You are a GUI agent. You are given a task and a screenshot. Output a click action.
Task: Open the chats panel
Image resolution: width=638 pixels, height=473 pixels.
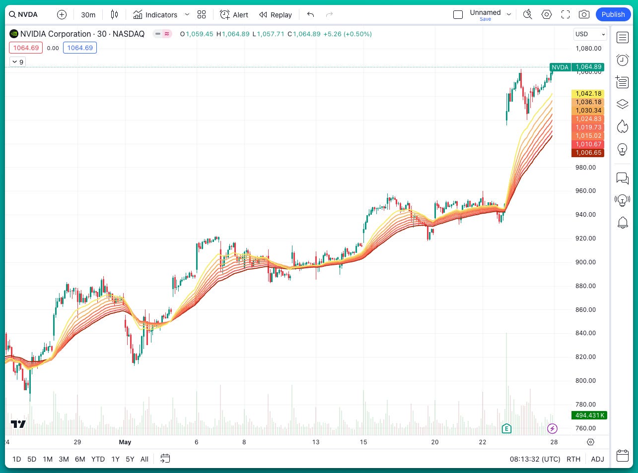[x=623, y=178]
